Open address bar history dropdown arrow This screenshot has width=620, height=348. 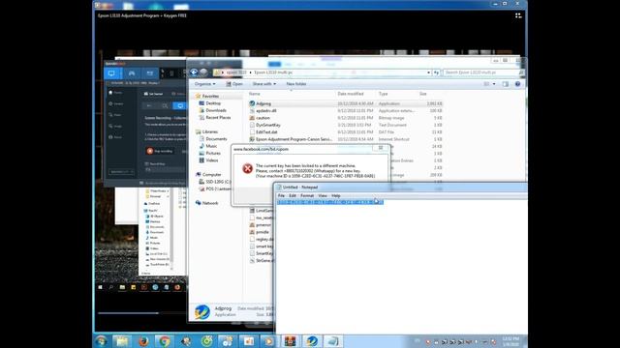click(428, 72)
